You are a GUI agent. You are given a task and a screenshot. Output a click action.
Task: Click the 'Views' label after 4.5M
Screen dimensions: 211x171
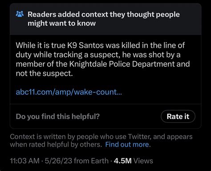[143, 161]
